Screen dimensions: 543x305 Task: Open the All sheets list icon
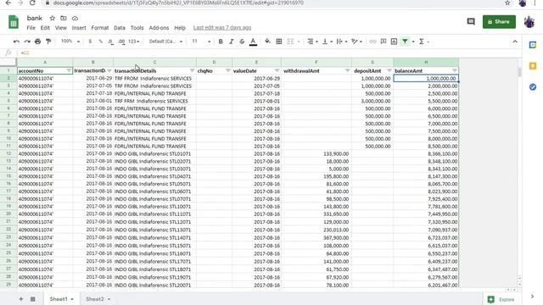32,299
